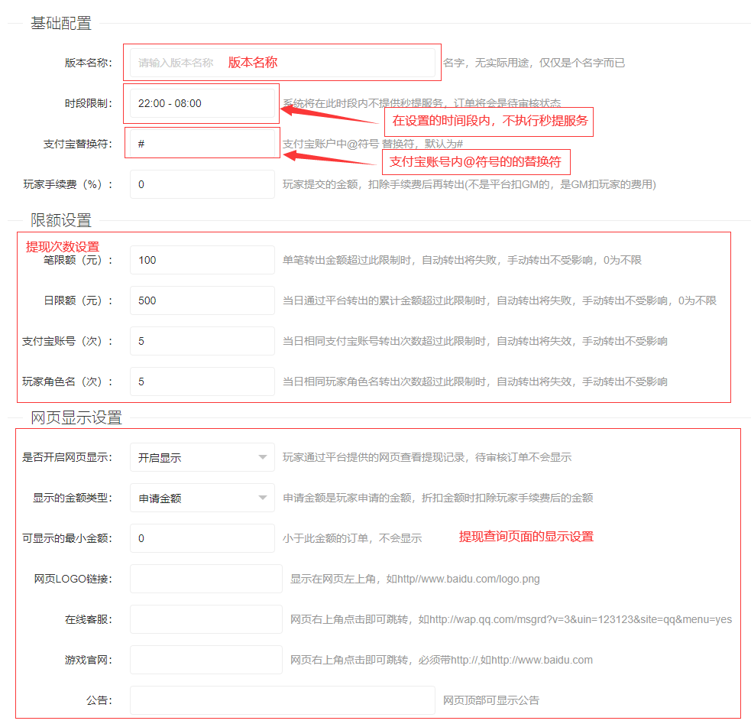This screenshot has width=751, height=724.
Task: Click the 时段限制 field label
Action: (x=88, y=103)
